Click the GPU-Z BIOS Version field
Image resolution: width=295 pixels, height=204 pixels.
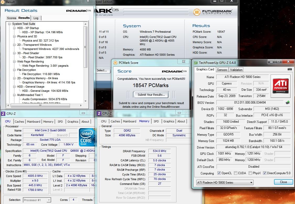tap(250, 103)
